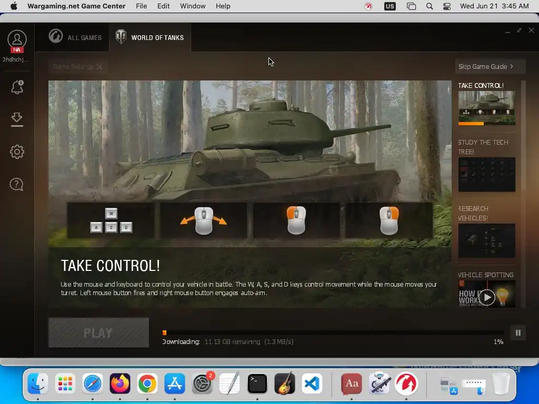Click the NA region badge under profile

(17, 50)
